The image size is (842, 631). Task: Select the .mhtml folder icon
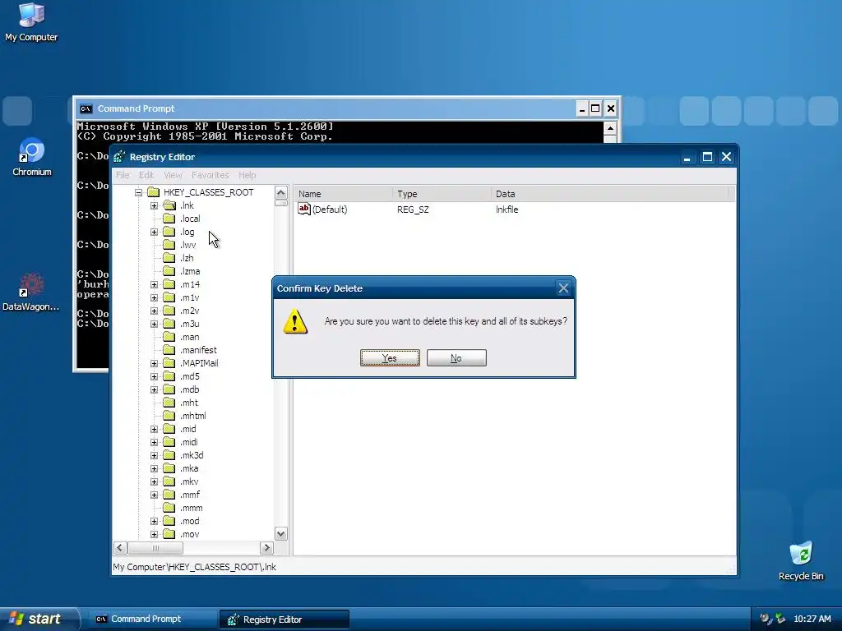pyautogui.click(x=169, y=416)
